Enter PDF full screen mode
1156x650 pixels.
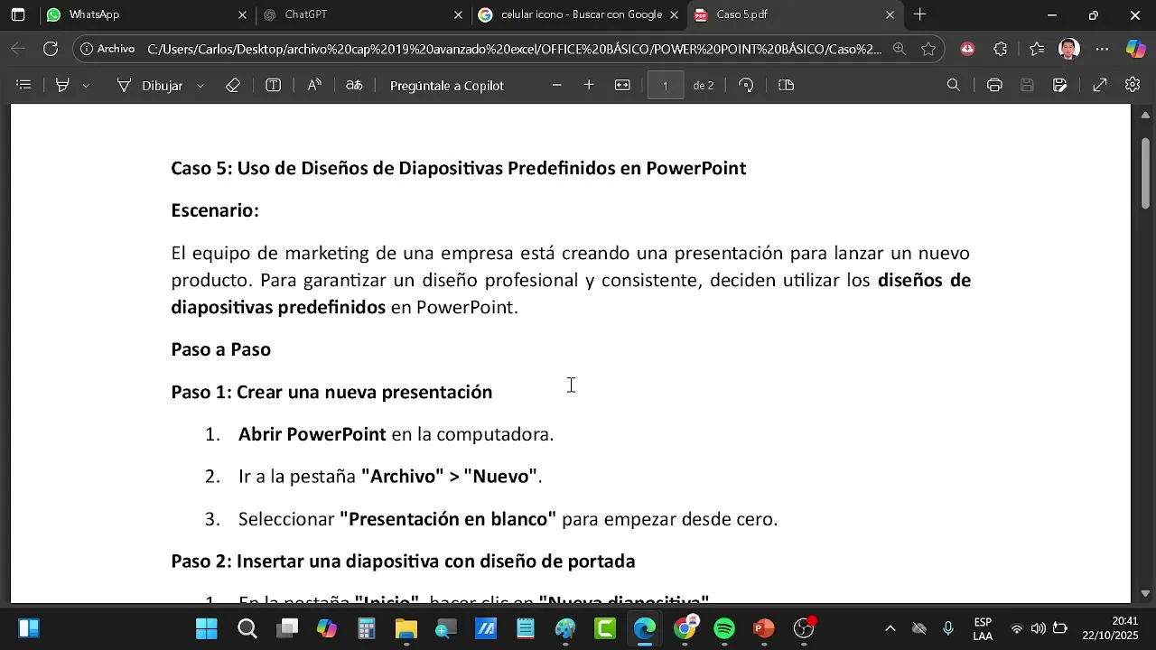[x=1100, y=85]
